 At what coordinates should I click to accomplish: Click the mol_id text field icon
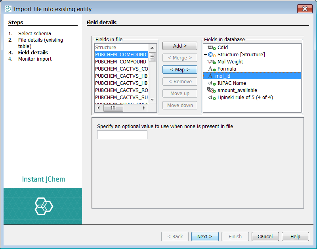point(210,76)
